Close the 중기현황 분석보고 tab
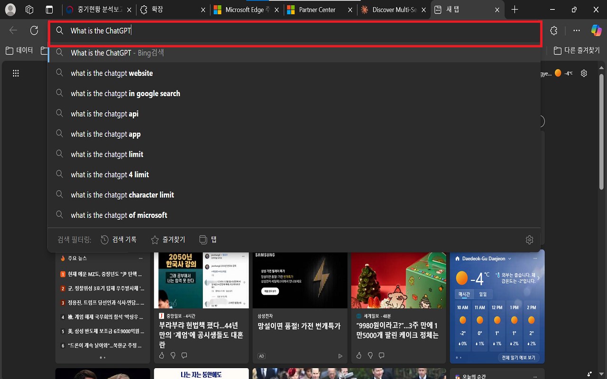The height and width of the screenshot is (379, 607). point(129,9)
